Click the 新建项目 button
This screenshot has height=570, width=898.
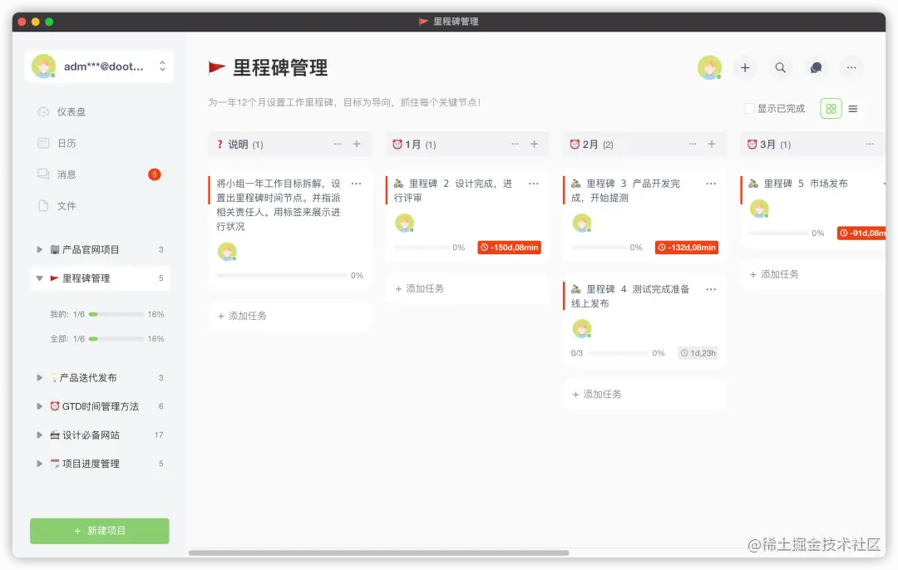click(100, 531)
